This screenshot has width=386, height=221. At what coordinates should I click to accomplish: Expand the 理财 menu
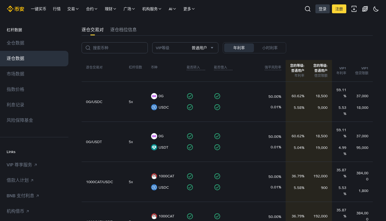pos(111,9)
